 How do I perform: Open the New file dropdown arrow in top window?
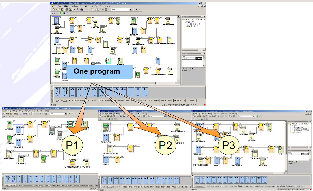pyautogui.click(x=56, y=10)
